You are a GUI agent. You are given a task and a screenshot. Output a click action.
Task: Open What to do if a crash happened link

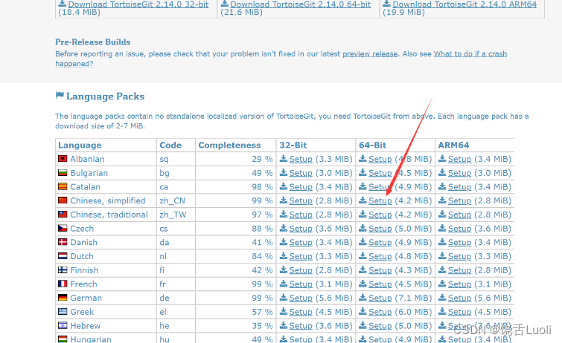coord(470,53)
